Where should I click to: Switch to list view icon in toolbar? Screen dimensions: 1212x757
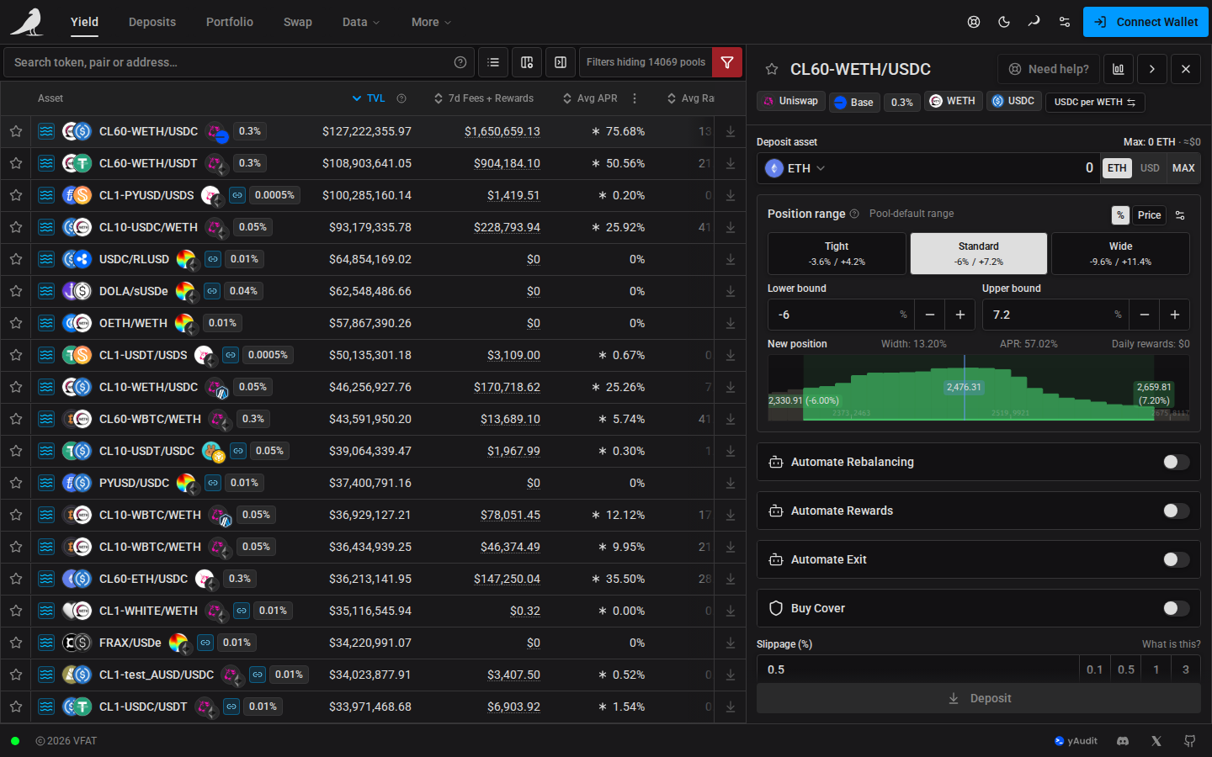click(493, 62)
